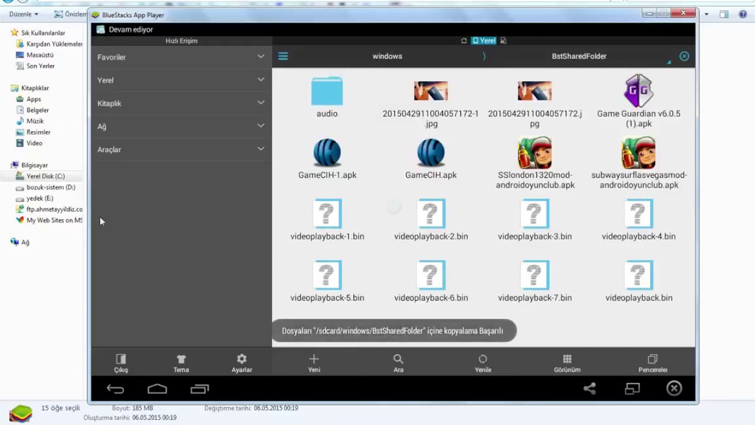Select bozuk-sistem (D:) drive
This screenshot has width=755, height=425.
[x=45, y=187]
